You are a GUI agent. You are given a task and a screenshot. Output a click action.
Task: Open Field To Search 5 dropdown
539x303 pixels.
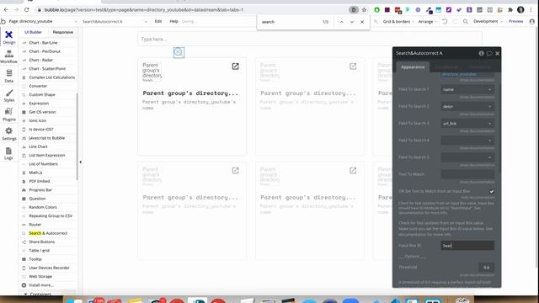pyautogui.click(x=467, y=157)
